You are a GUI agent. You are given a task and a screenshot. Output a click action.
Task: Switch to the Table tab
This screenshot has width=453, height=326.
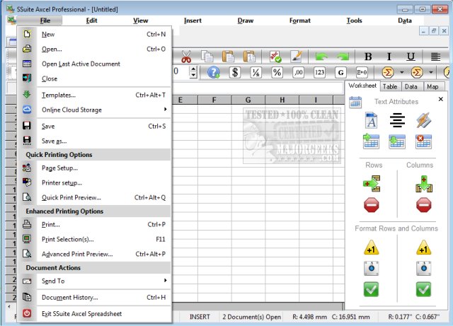coord(390,86)
